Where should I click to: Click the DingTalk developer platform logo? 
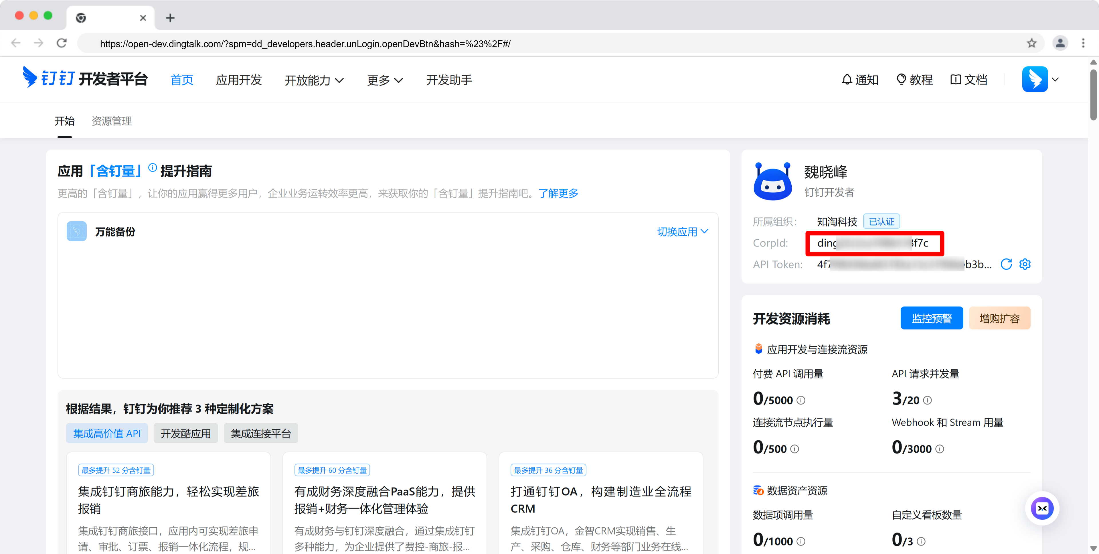pyautogui.click(x=85, y=78)
